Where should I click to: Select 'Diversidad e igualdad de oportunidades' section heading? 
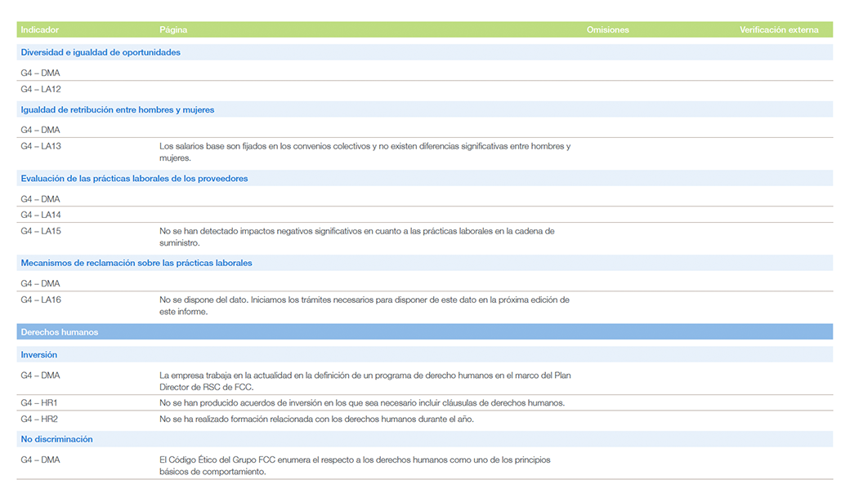pyautogui.click(x=101, y=52)
